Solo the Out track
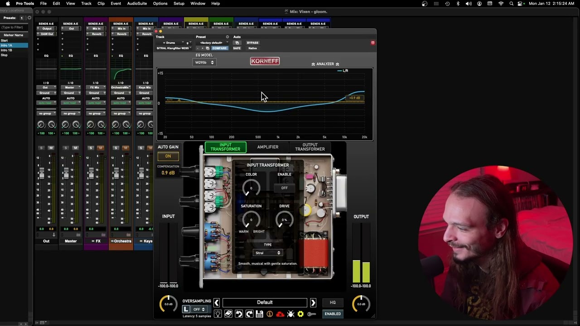580x326 pixels. 41,148
